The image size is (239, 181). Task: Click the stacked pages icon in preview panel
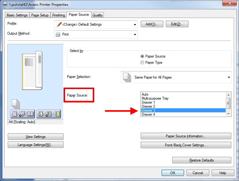pos(15,104)
